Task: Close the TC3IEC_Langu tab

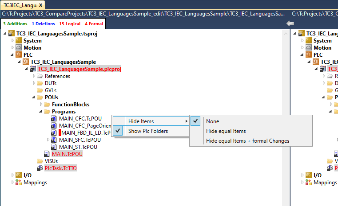Action: pos(40,5)
